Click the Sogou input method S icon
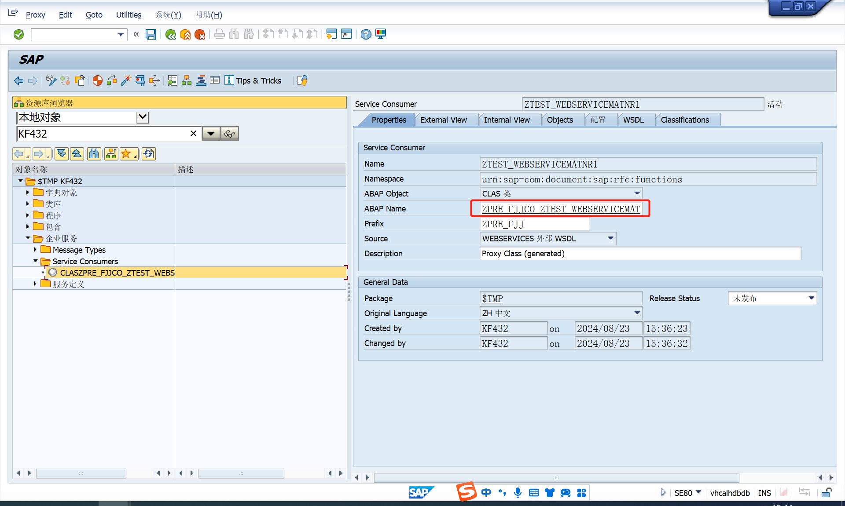Image resolution: width=845 pixels, height=506 pixels. [467, 492]
